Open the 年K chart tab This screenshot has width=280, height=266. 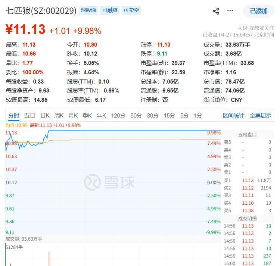101,116
